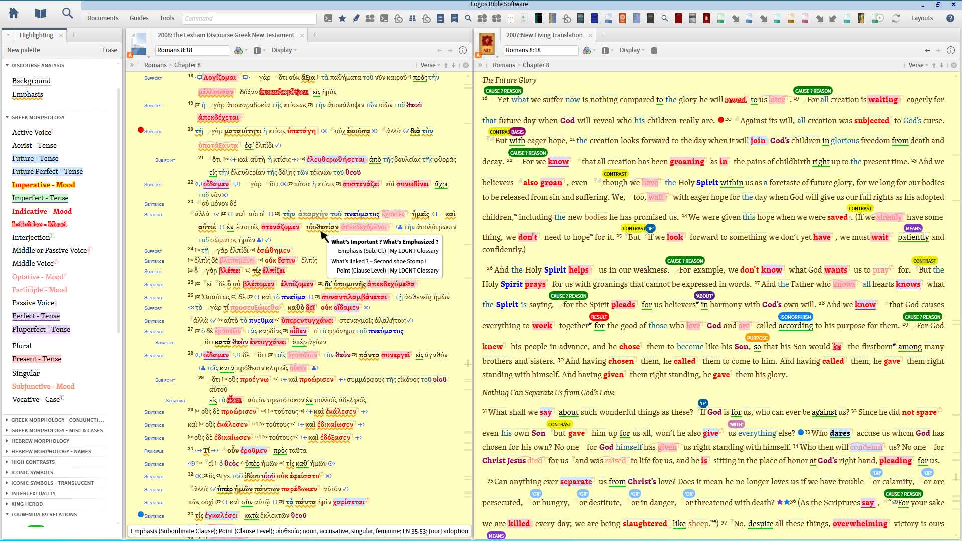Screen dimensions: 962x541
Task: Click Romans breadcrumb in Lexham panel
Action: tap(155, 65)
